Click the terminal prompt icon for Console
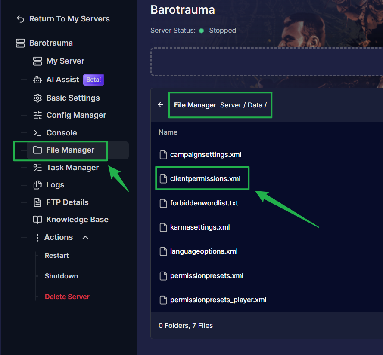 coord(37,133)
